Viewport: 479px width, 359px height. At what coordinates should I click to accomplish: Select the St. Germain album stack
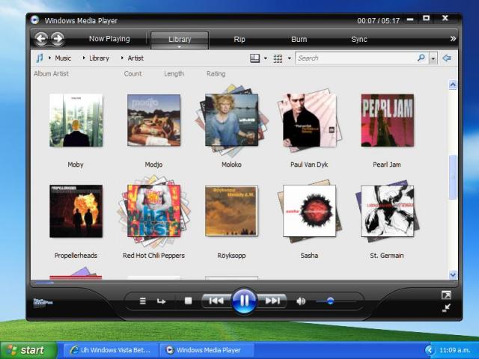click(388, 211)
